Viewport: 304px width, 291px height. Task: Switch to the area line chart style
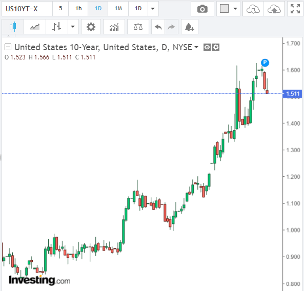pyautogui.click(x=35, y=27)
